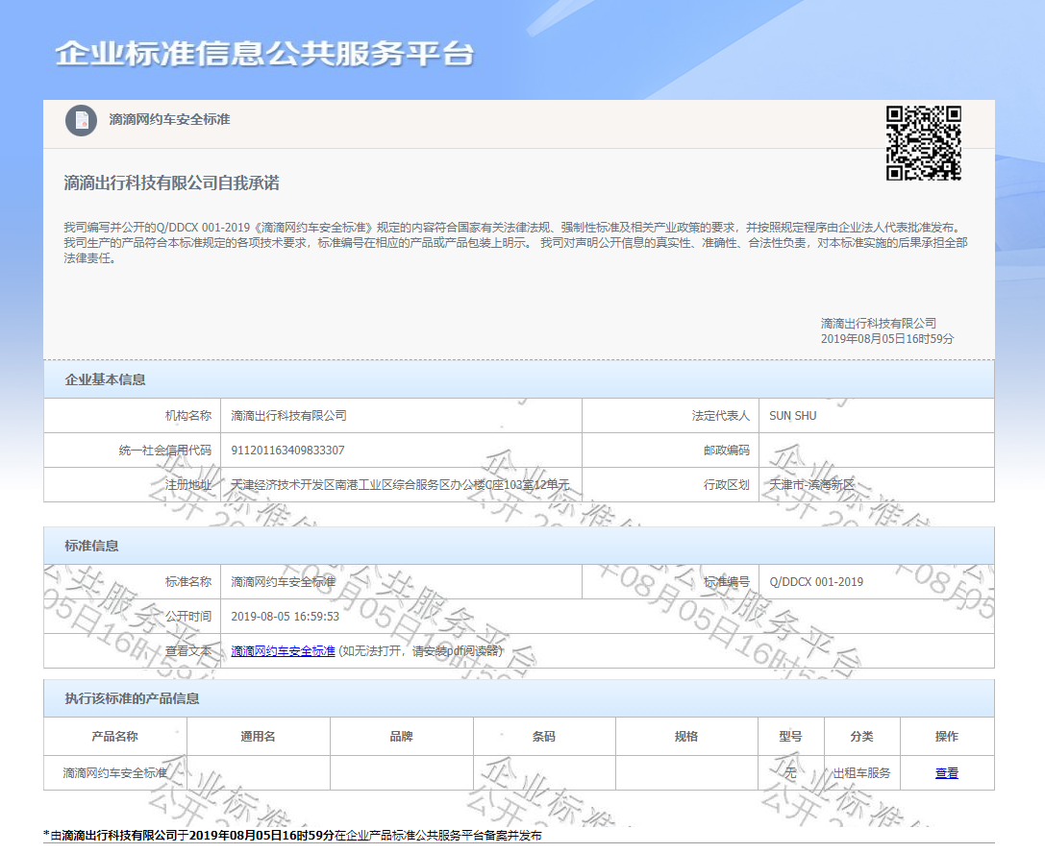1045x853 pixels.
Task: Click the QR code image
Action: tap(923, 143)
